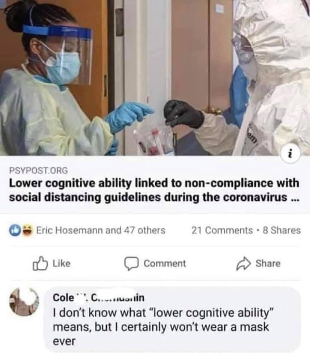Click the thumbs-up Like icon
The width and height of the screenshot is (310, 355).
(x=40, y=263)
